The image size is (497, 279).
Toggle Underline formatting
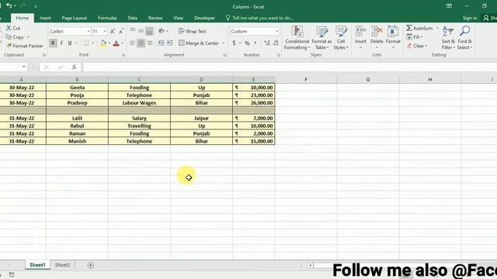70,43
